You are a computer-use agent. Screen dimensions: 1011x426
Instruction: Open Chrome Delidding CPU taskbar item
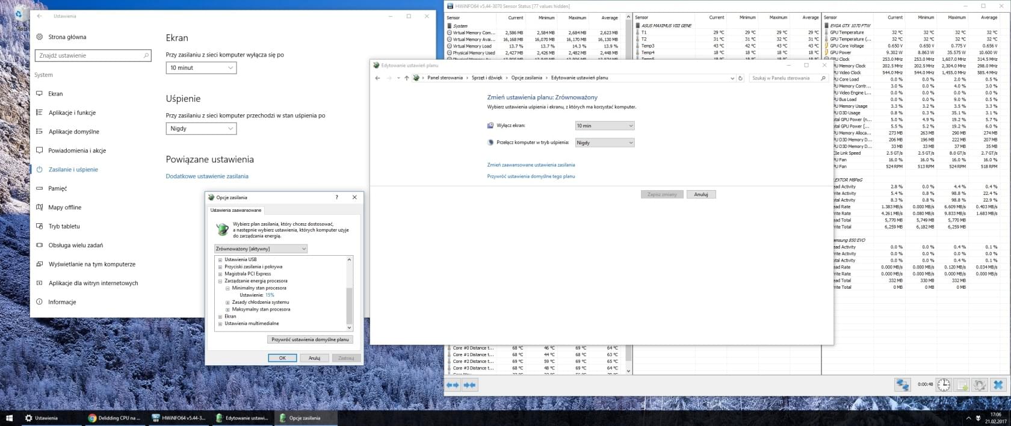[114, 418]
